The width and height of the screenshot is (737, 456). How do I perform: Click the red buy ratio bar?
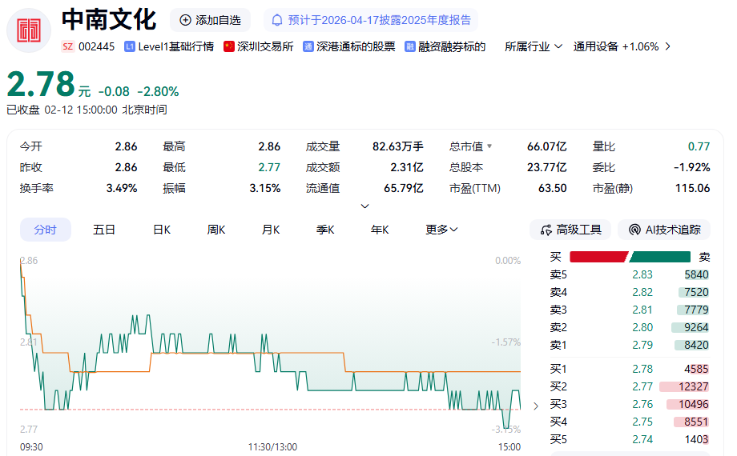point(598,257)
